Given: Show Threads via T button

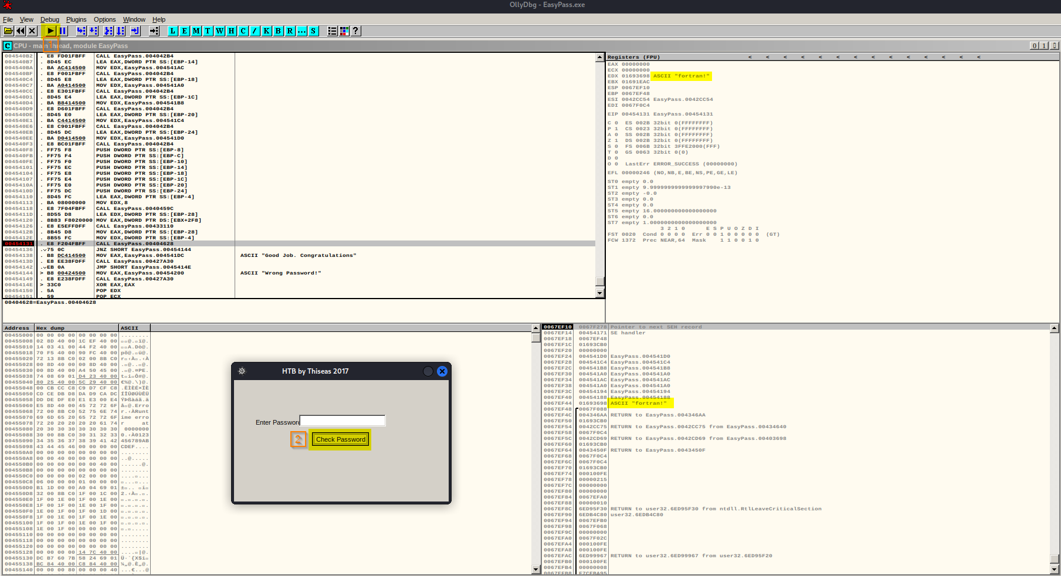Looking at the screenshot, I should (x=208, y=31).
